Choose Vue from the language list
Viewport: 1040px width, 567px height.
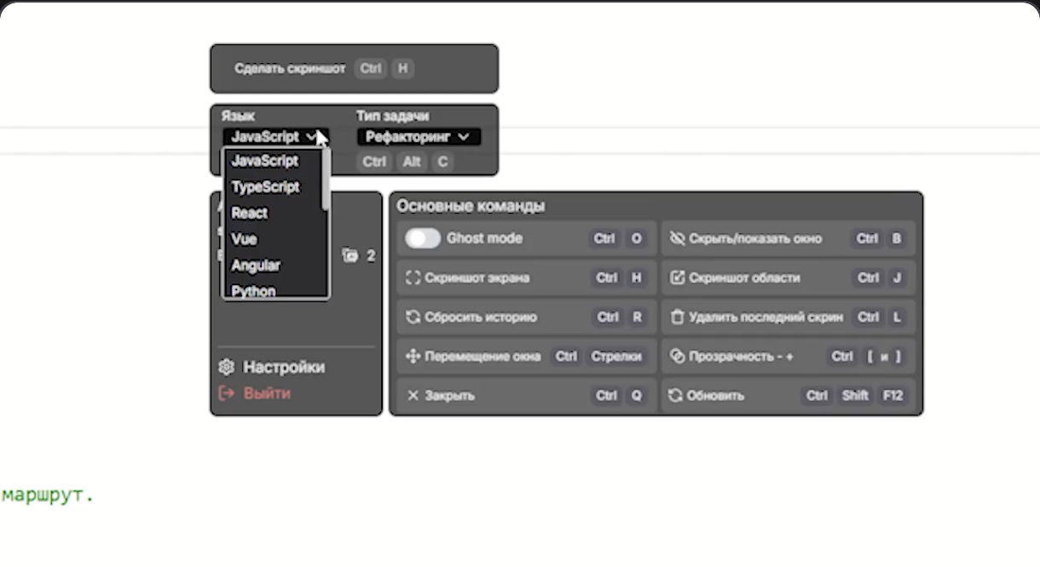point(244,239)
